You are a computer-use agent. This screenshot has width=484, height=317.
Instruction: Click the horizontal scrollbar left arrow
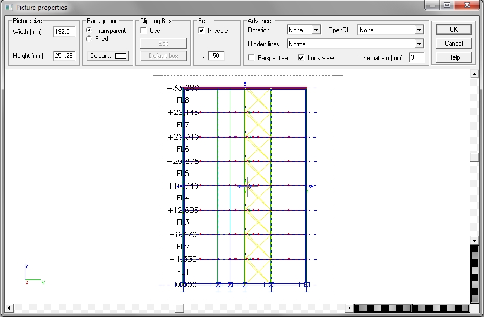coord(9,308)
